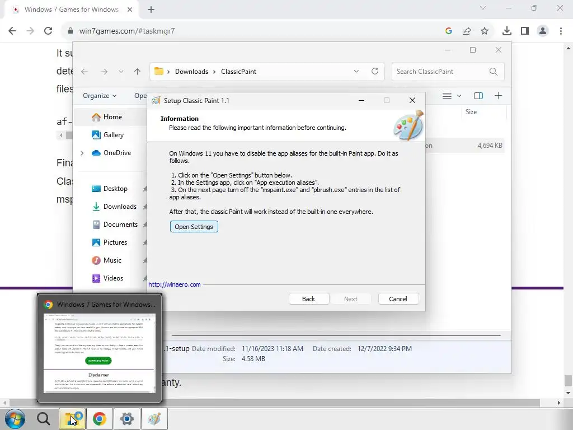Click Explorer forward arrow
Screen dimensions: 573x430
(x=104, y=72)
